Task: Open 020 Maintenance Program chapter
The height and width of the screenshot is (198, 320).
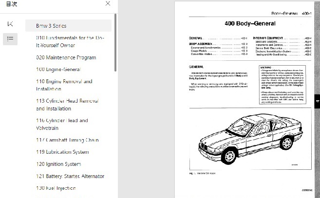Action: pyautogui.click(x=66, y=57)
